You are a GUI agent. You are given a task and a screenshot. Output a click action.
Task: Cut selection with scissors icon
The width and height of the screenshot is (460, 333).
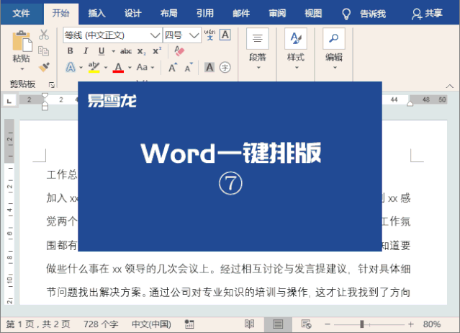click(44, 35)
